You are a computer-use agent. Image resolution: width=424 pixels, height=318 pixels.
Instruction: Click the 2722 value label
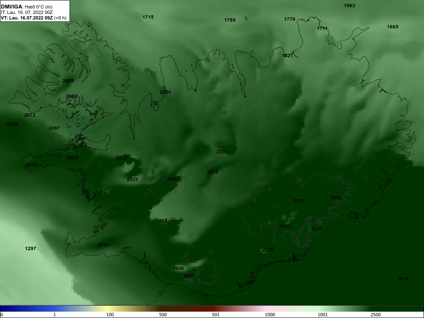pyautogui.click(x=122, y=158)
